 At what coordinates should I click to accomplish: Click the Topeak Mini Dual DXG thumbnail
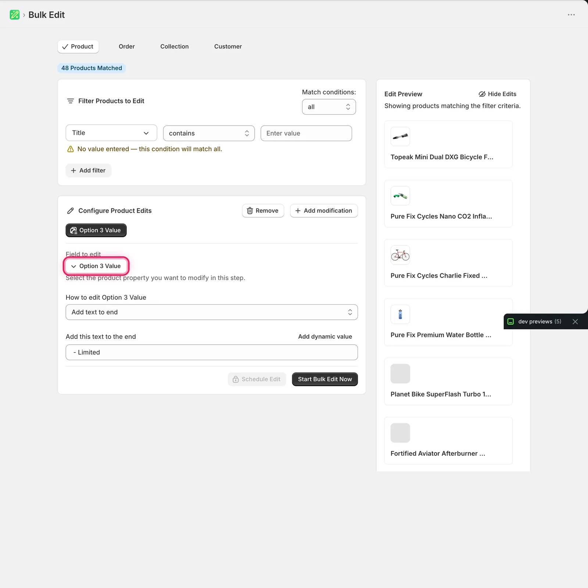(x=400, y=136)
